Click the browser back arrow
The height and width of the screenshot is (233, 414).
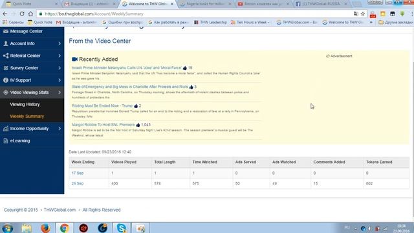[5, 14]
